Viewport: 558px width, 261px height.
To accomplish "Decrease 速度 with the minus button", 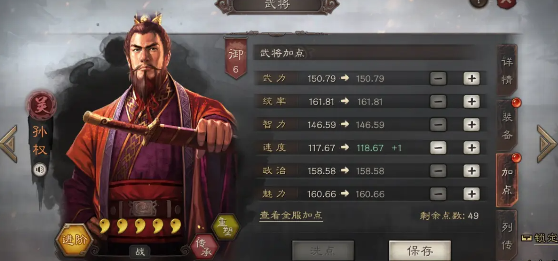I will [438, 148].
